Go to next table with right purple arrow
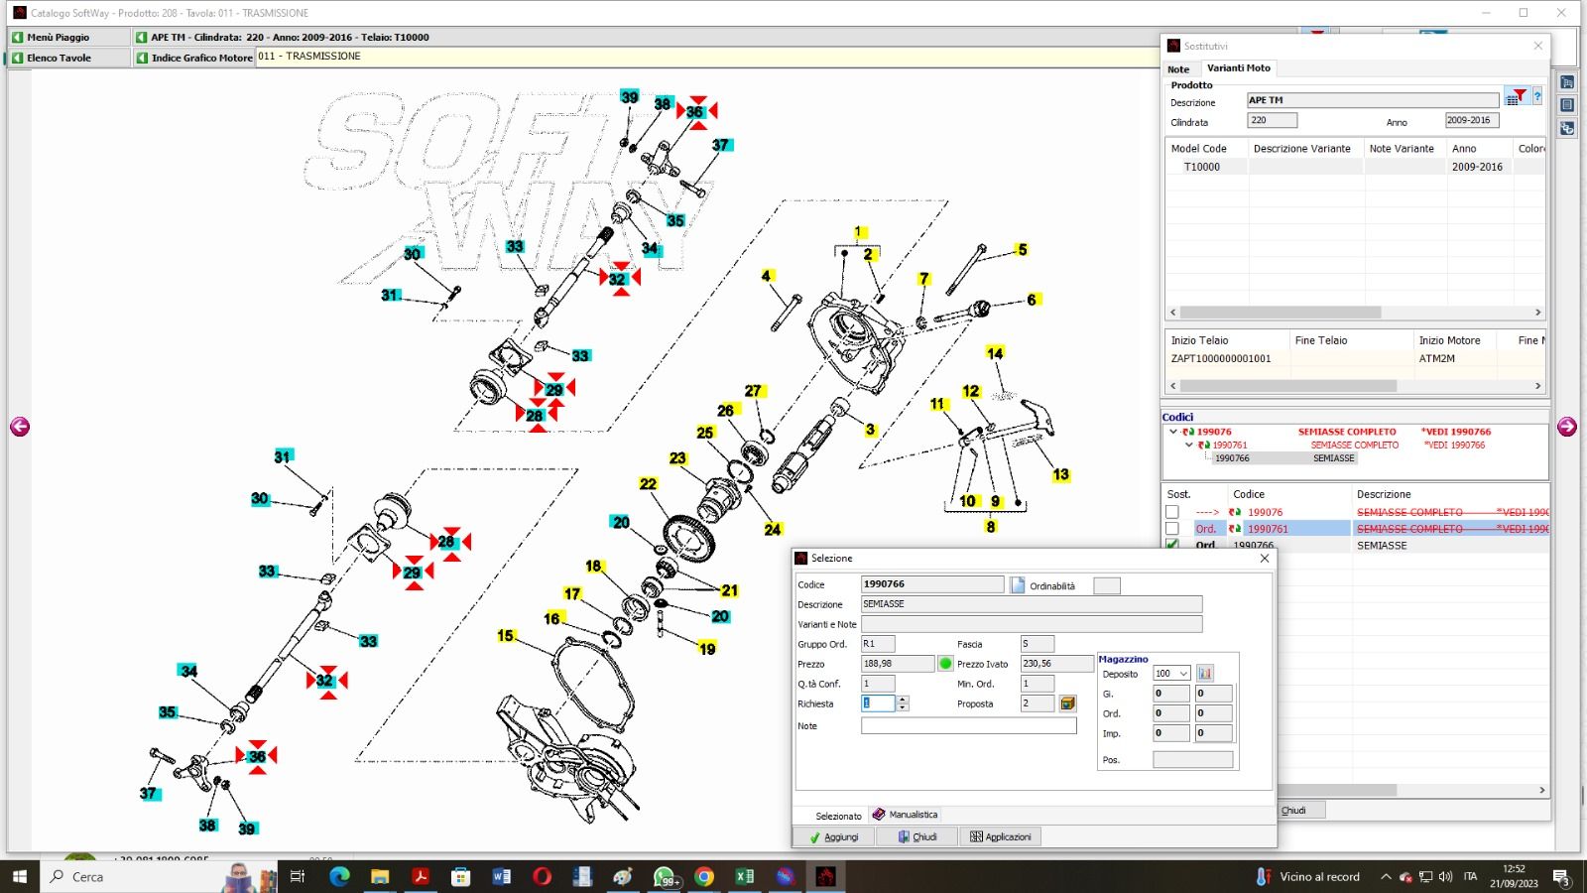The height and width of the screenshot is (893, 1587). click(x=1567, y=427)
